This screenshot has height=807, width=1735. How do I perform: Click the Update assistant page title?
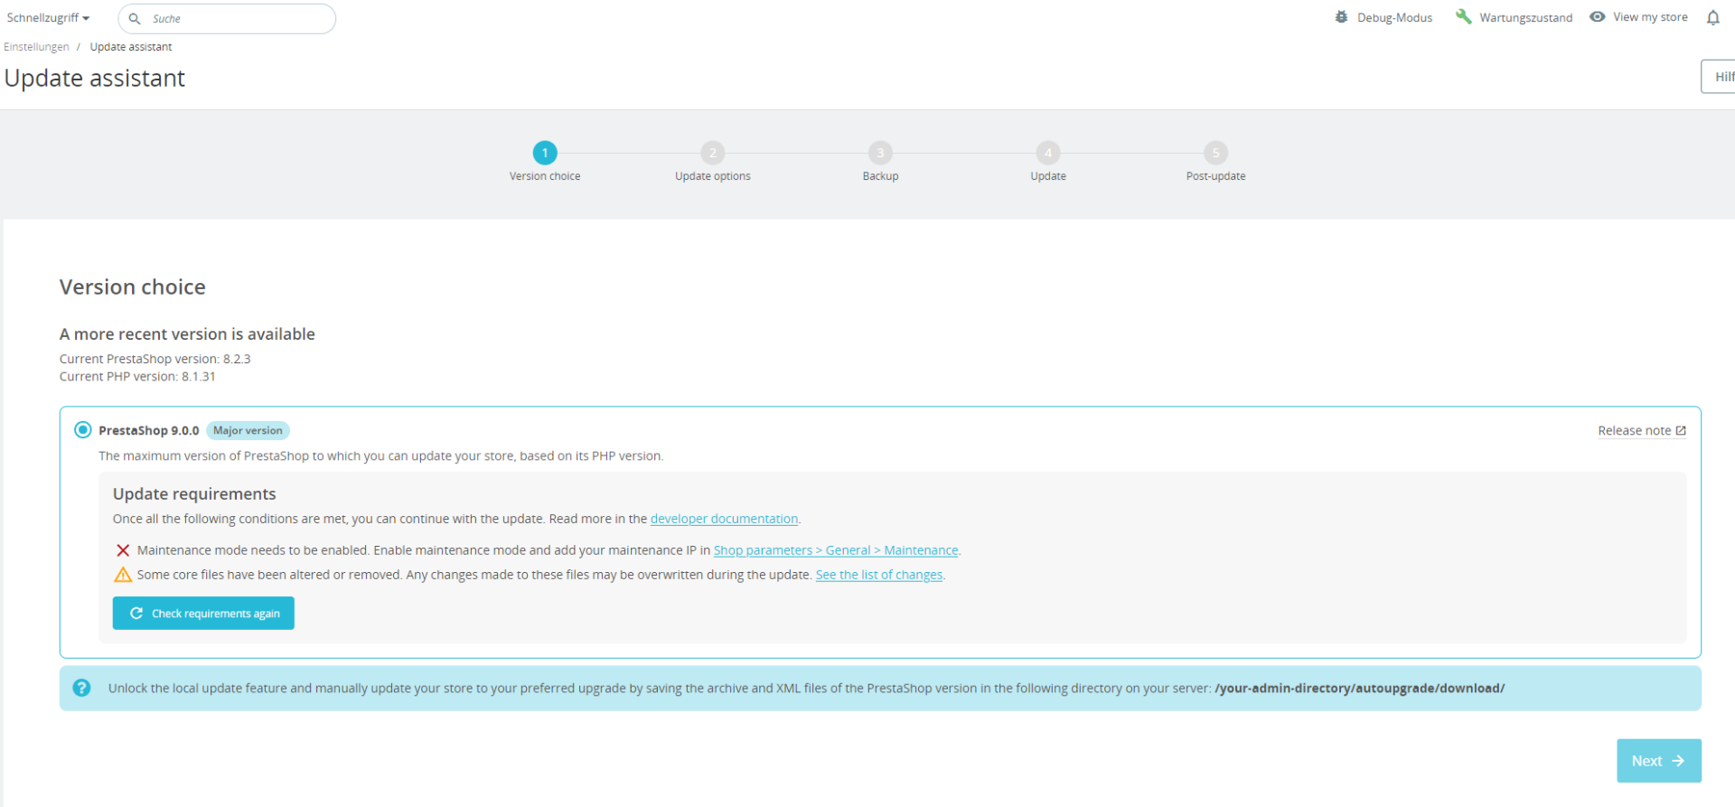tap(95, 79)
